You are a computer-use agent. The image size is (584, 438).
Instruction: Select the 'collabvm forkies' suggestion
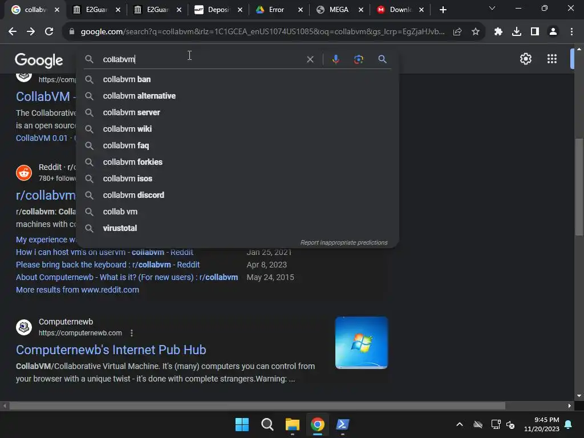[238, 162]
